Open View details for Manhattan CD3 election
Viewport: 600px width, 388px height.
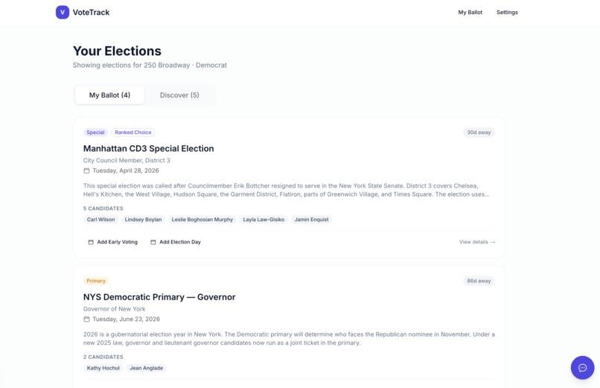[476, 242]
